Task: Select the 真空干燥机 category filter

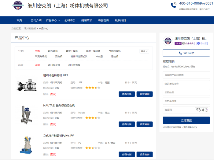Action: [x=72, y=51]
